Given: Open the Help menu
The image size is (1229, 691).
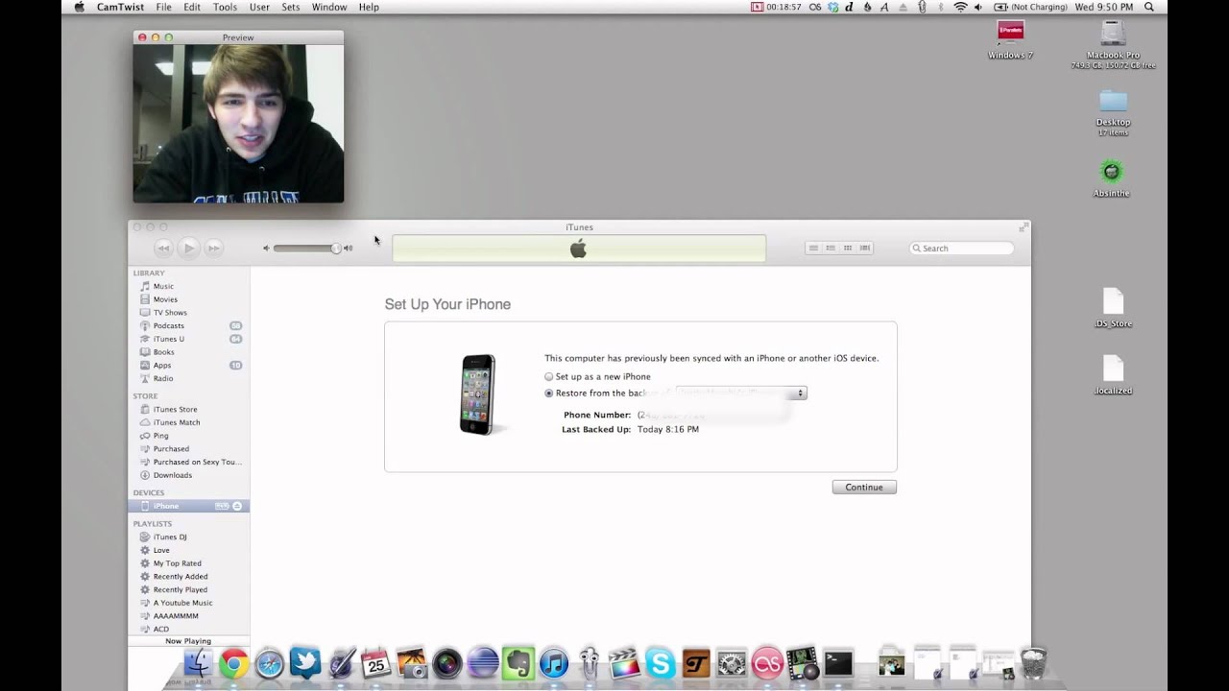Looking at the screenshot, I should point(369,7).
